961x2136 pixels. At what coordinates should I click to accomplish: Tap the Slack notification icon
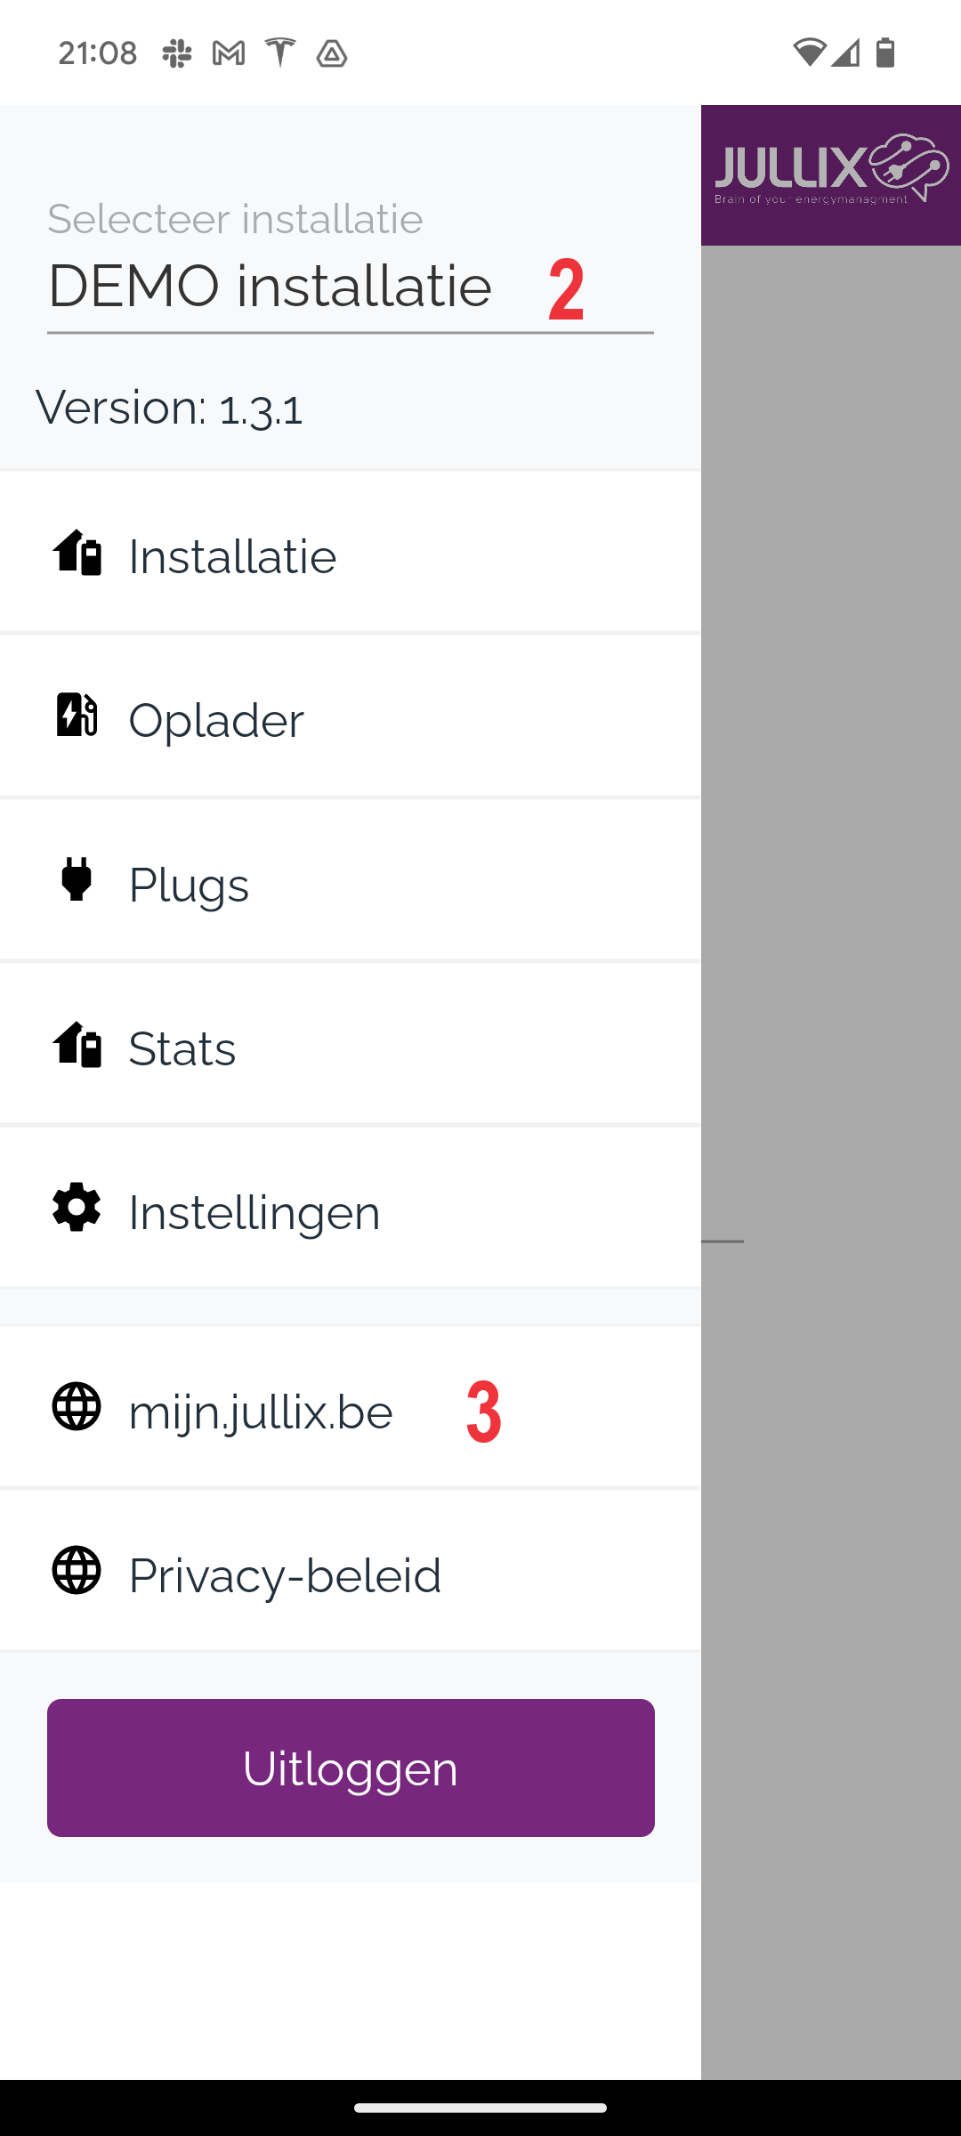[x=177, y=53]
